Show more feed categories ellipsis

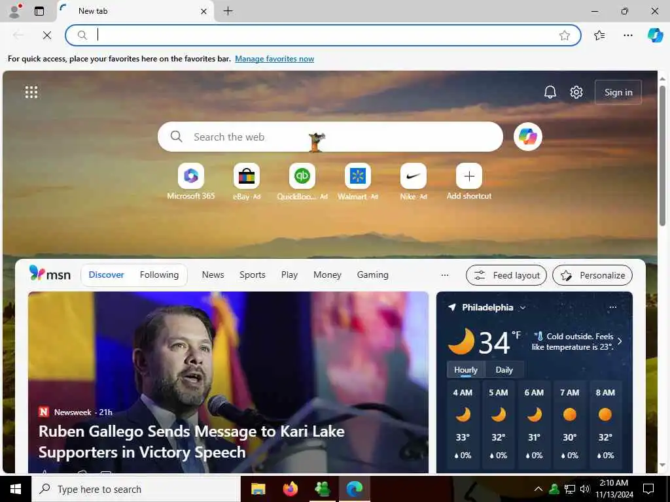point(445,275)
